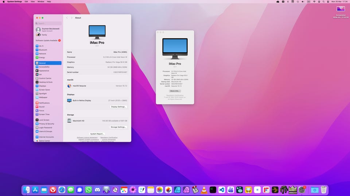Screen dimensions: 350x196
Task: Open the Software Licence Agreement link
Action: [87, 138]
